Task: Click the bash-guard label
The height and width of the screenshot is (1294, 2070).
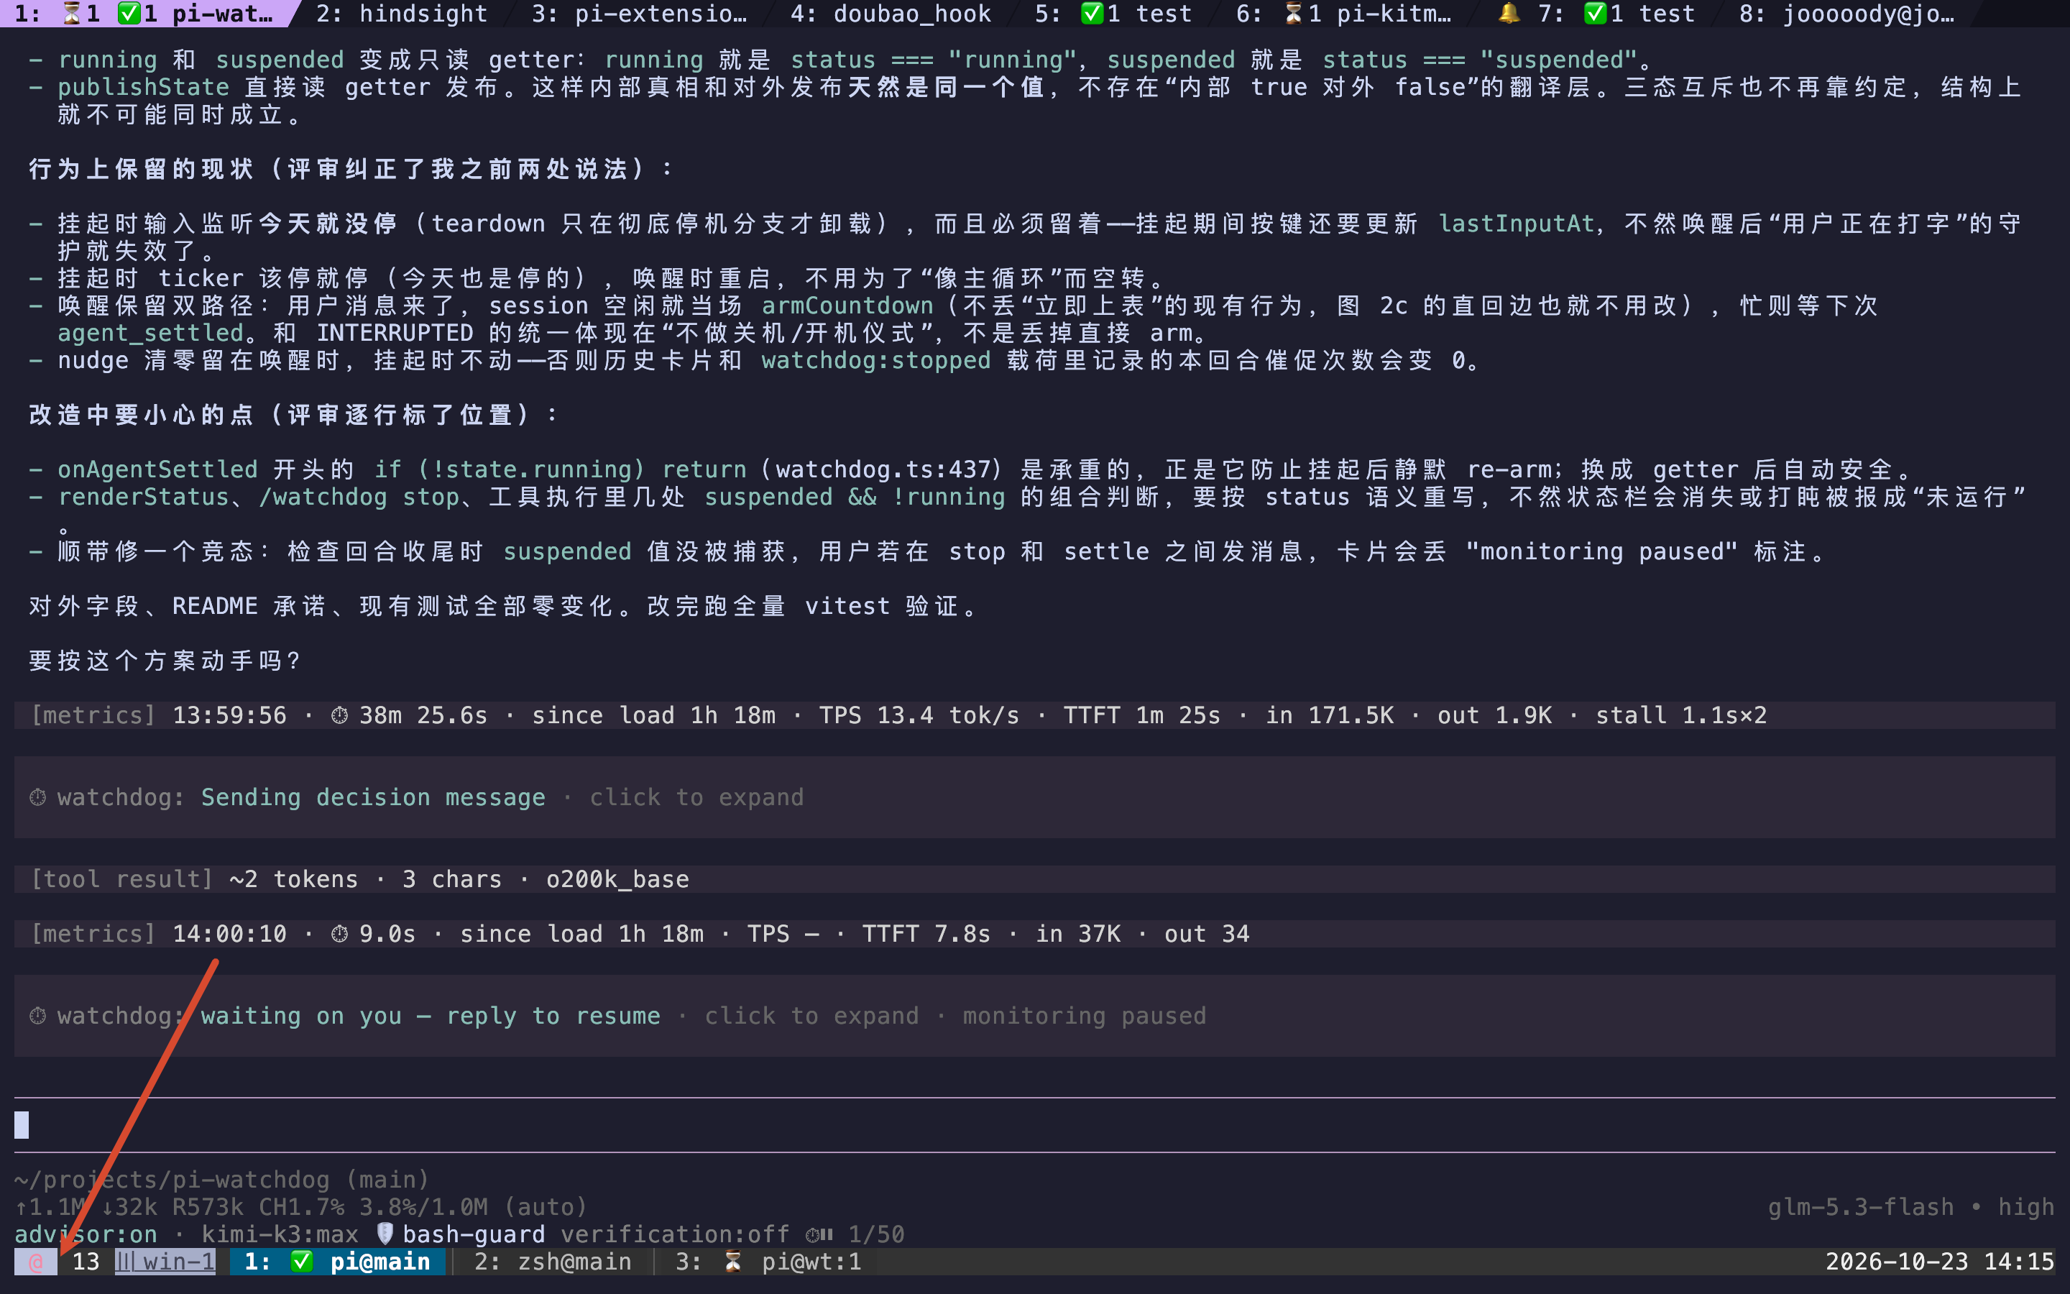Action: 474,1234
